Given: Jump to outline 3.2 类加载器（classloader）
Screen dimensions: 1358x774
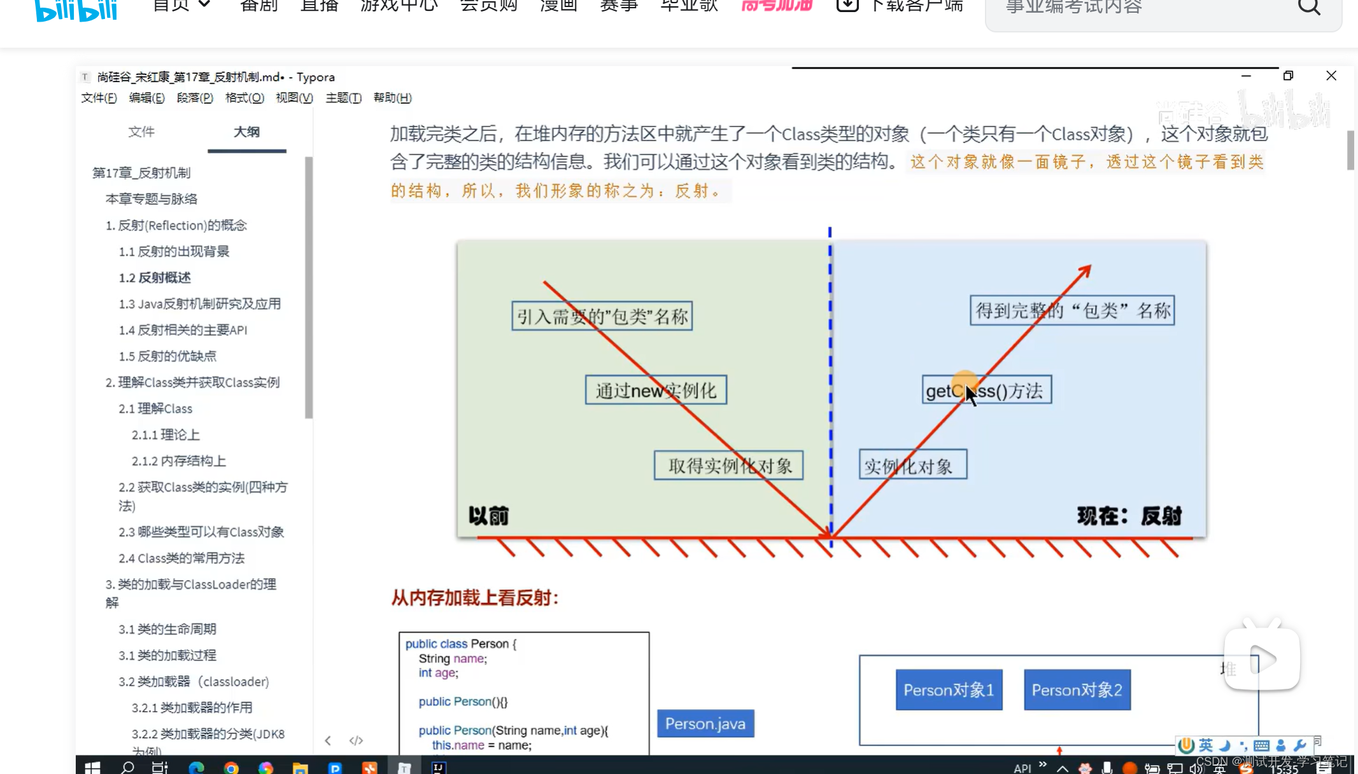Looking at the screenshot, I should [194, 681].
